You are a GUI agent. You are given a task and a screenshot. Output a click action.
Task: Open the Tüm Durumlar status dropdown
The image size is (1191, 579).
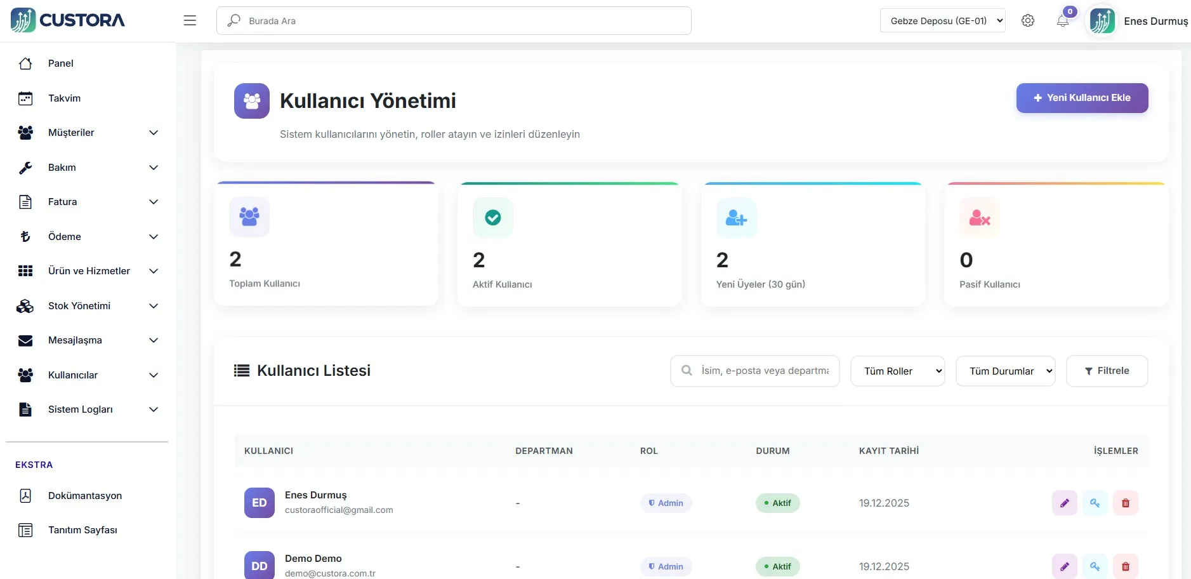click(1005, 371)
